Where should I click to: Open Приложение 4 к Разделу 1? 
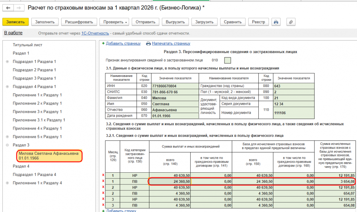pyautogui.click(x=37, y=128)
